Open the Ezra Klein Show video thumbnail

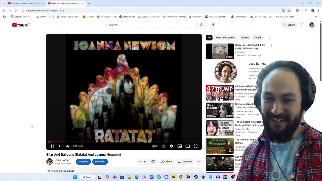[x=220, y=110]
